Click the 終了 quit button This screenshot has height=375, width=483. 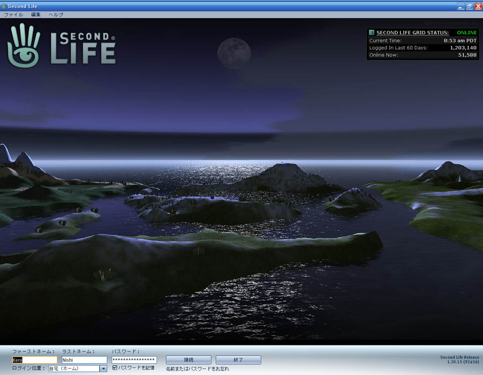pos(238,359)
